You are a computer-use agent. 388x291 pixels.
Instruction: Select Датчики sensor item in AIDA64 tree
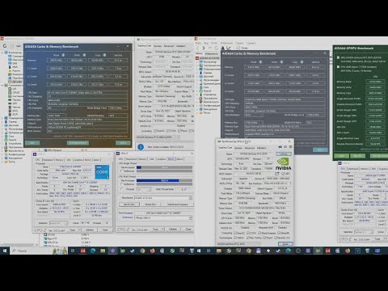click(15, 82)
